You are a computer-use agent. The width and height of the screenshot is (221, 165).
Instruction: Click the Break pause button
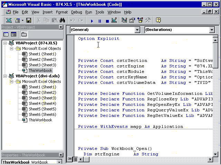tap(100, 21)
